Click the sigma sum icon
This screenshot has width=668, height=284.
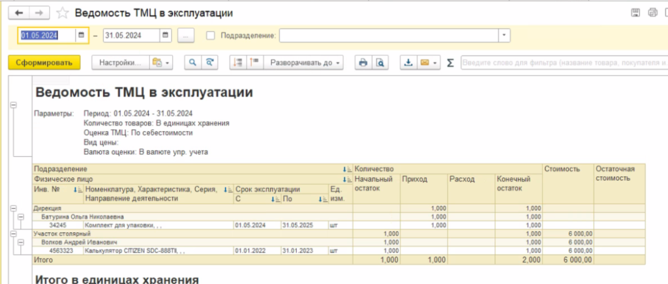[x=449, y=63]
